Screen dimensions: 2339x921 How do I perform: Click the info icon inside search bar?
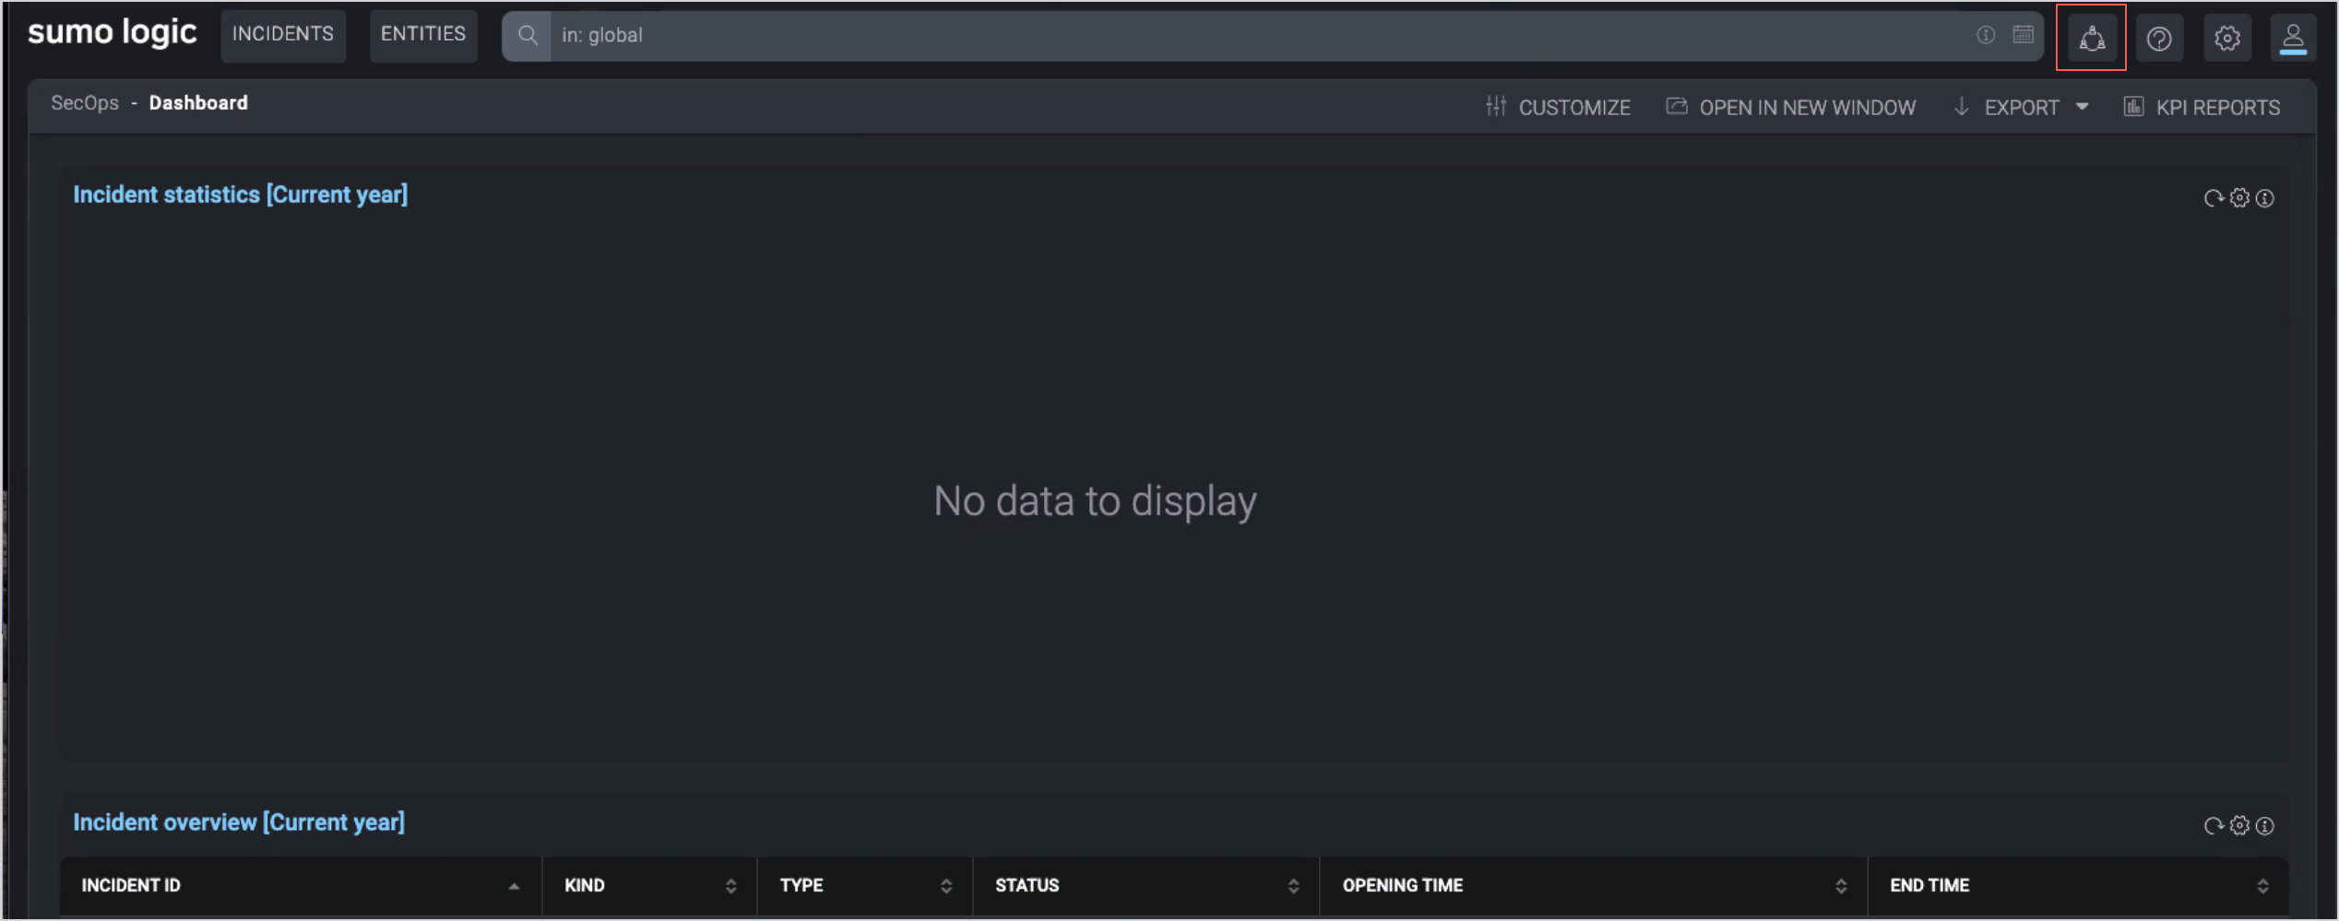click(x=1986, y=35)
